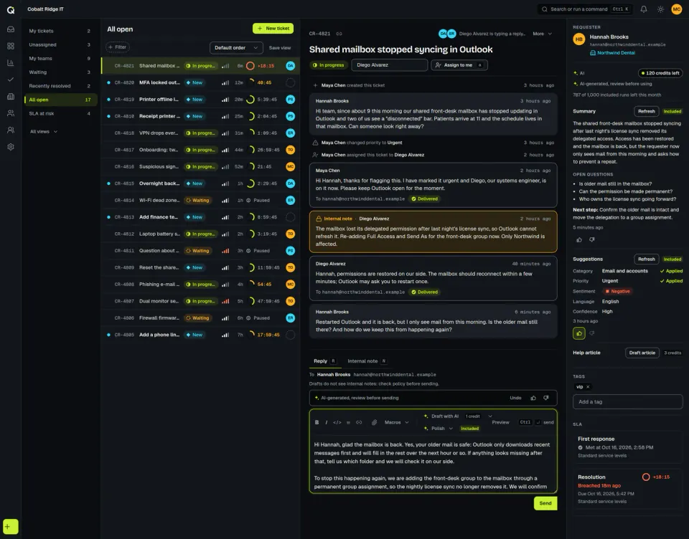Open the In progress status dropdown on ticket
This screenshot has width=689, height=539.
click(x=328, y=65)
